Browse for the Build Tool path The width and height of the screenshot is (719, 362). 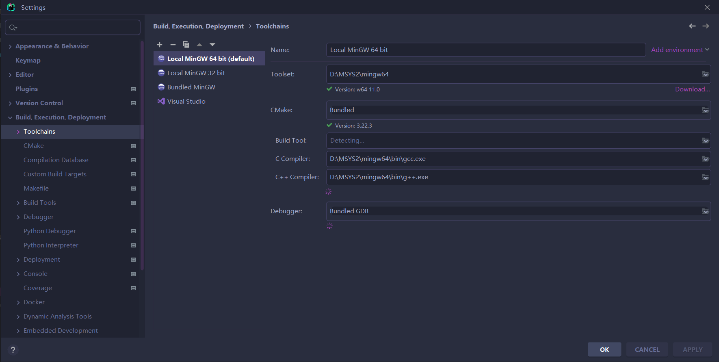pyautogui.click(x=706, y=141)
